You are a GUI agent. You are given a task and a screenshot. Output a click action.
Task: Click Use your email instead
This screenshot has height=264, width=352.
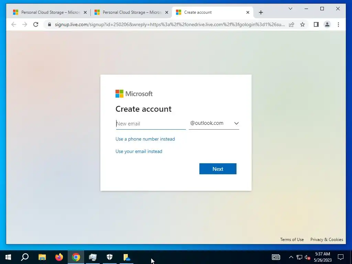pyautogui.click(x=139, y=151)
